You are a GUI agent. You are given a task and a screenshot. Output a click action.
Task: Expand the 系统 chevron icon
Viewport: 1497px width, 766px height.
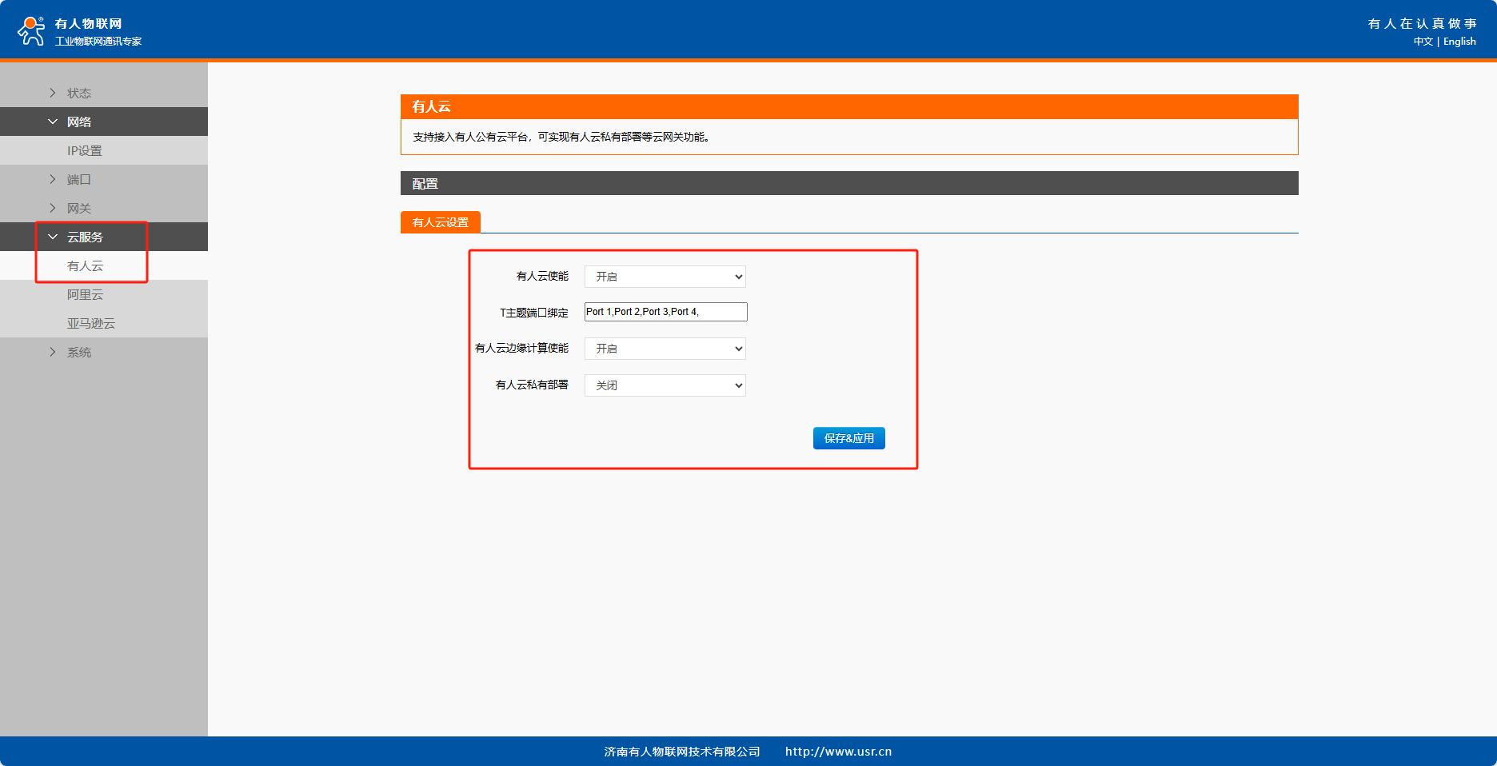[x=53, y=352]
